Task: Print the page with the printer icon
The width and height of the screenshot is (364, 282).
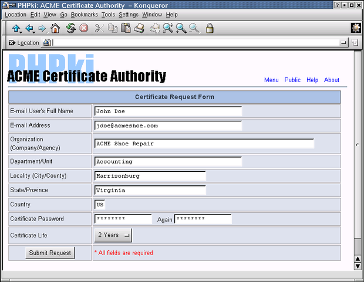Action: [x=139, y=28]
